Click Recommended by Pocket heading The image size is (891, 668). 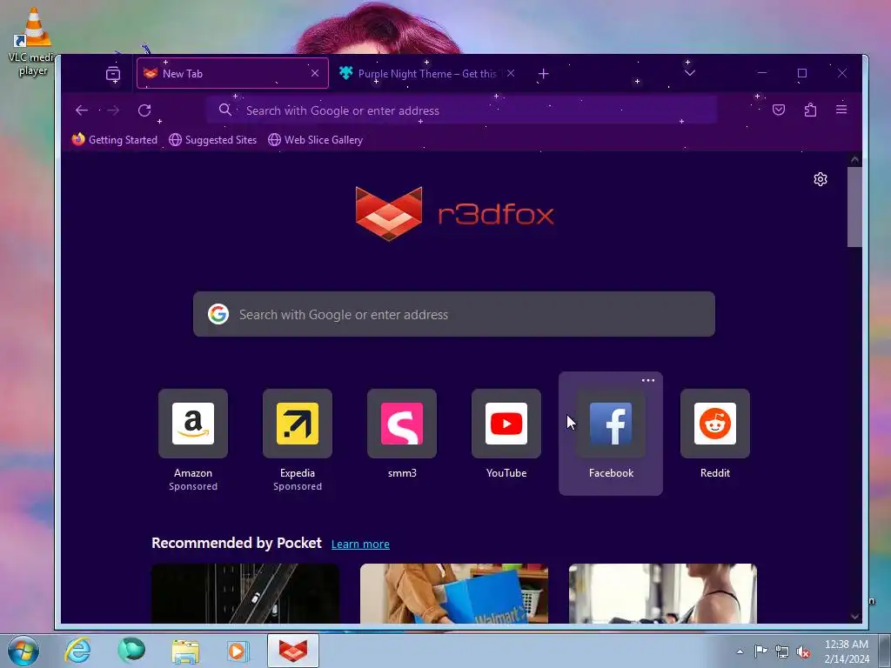[237, 543]
